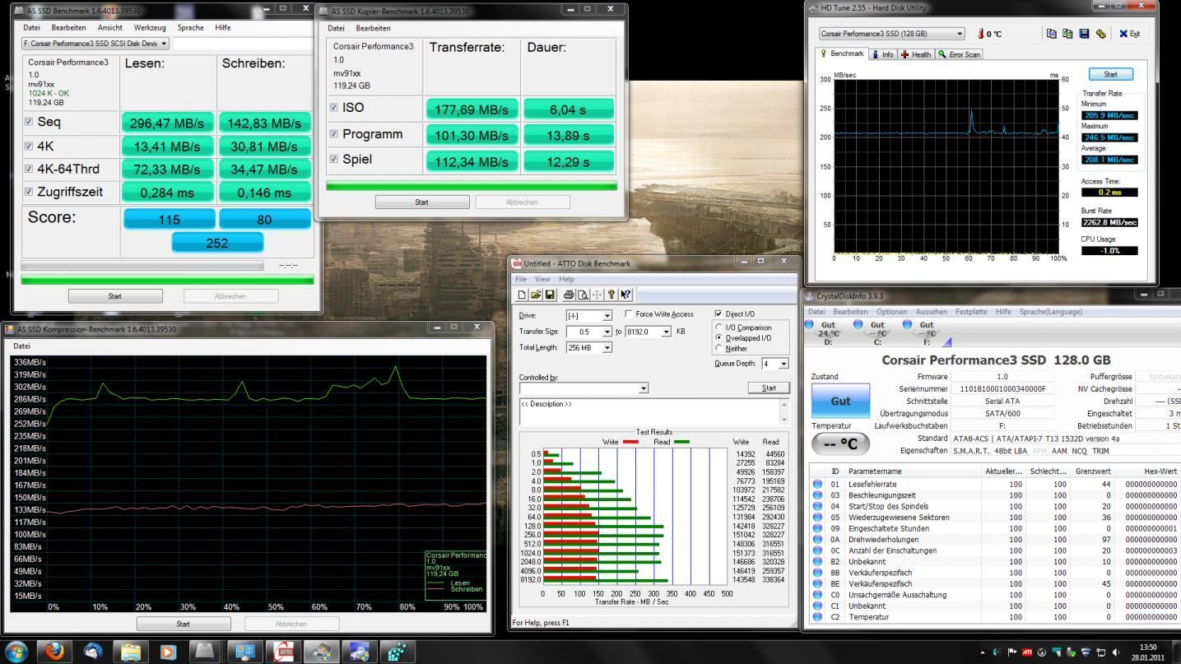Start the HD Tune benchmark

(1110, 74)
